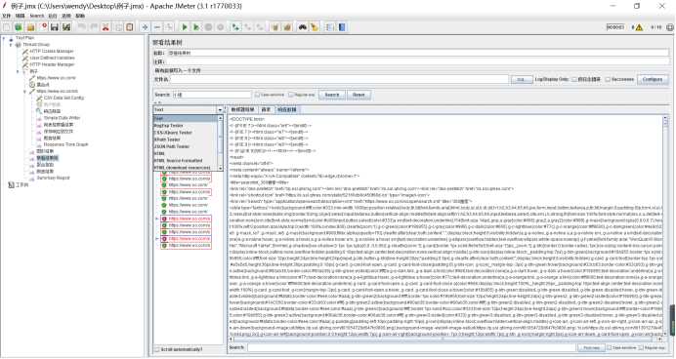Choose HTML Source Formatted from renderer list
The width and height of the screenshot is (676, 359).
tap(178, 160)
